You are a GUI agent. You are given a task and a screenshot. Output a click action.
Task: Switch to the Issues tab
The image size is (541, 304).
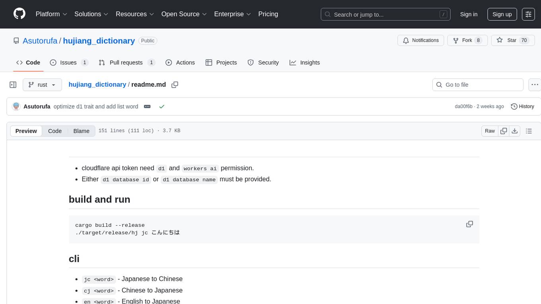69,62
